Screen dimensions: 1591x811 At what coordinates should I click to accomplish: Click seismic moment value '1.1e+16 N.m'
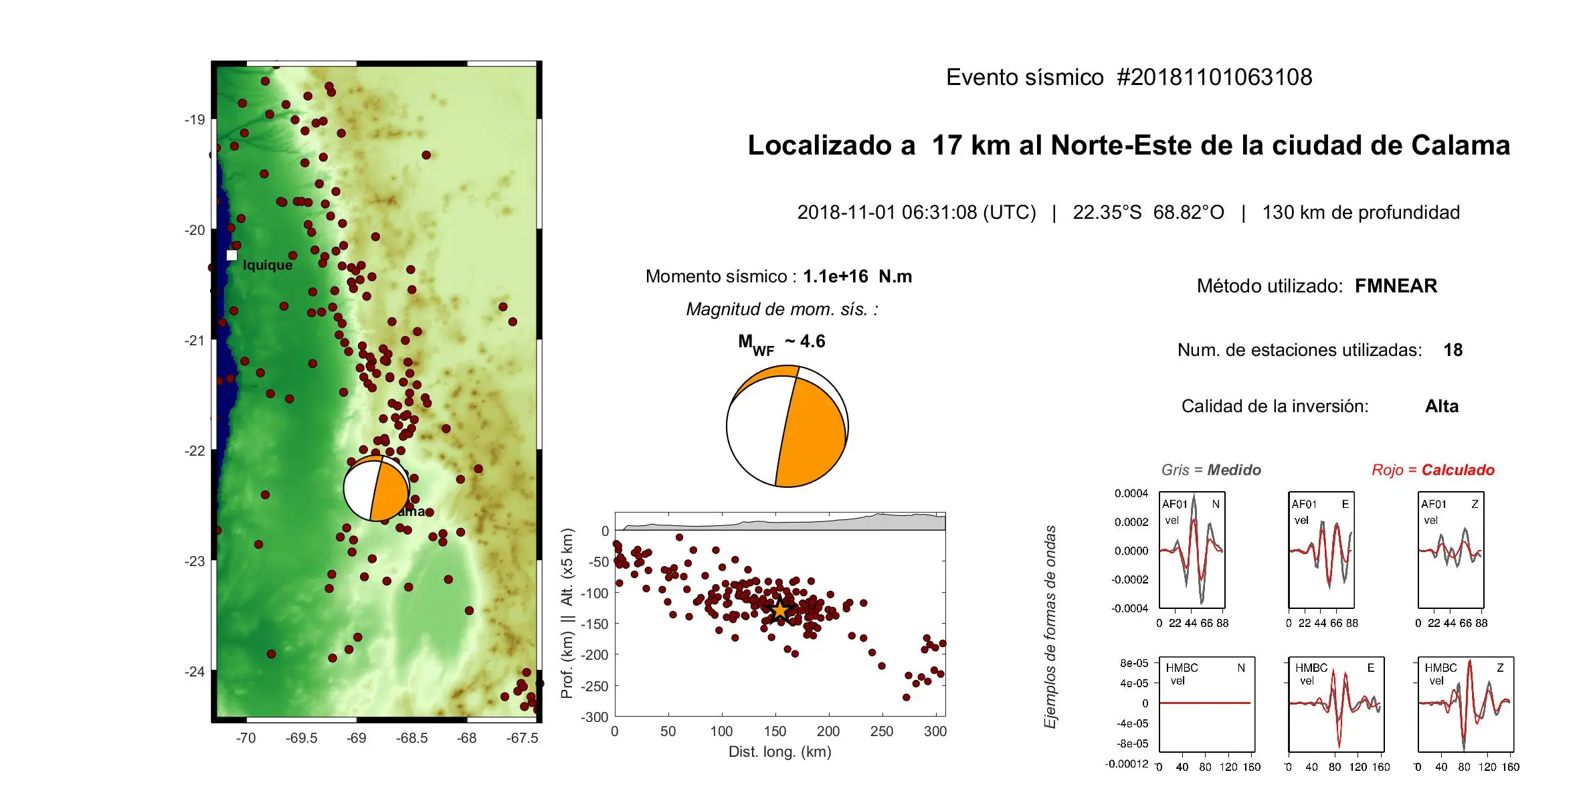(x=857, y=276)
